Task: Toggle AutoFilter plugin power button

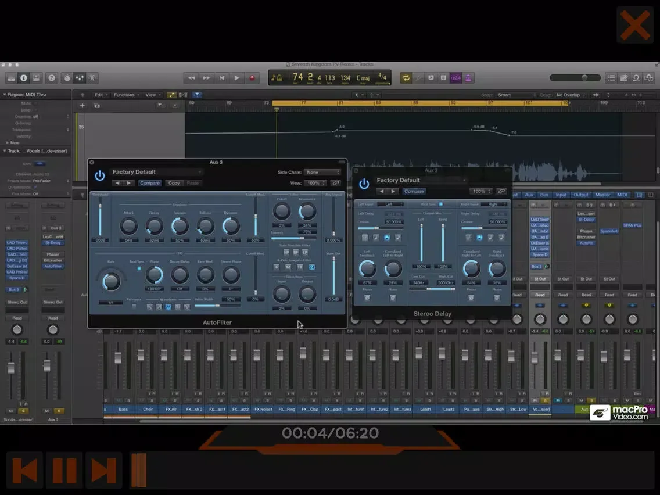Action: 100,175
